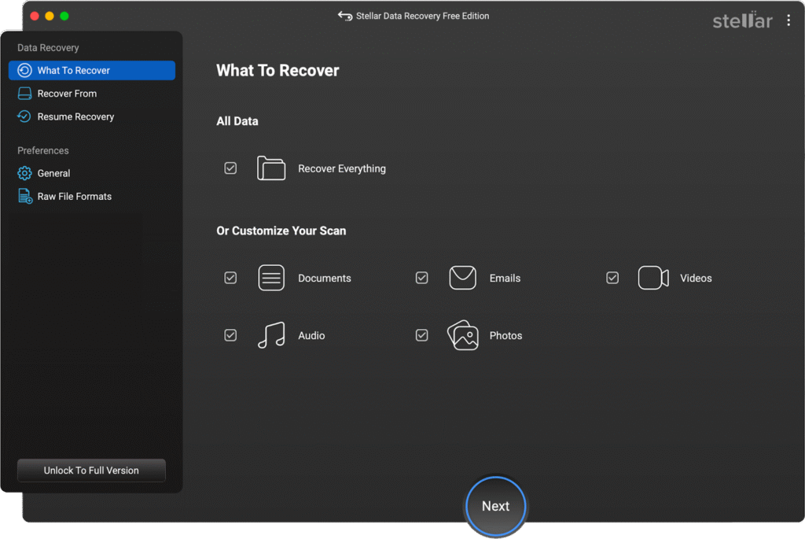Click Unlock To Full Version
Viewport: 805px width, 539px height.
coord(90,470)
